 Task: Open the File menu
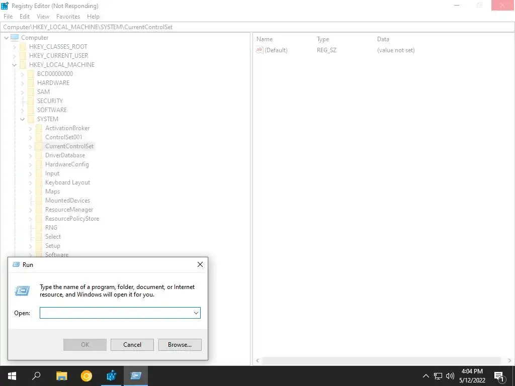click(x=8, y=17)
